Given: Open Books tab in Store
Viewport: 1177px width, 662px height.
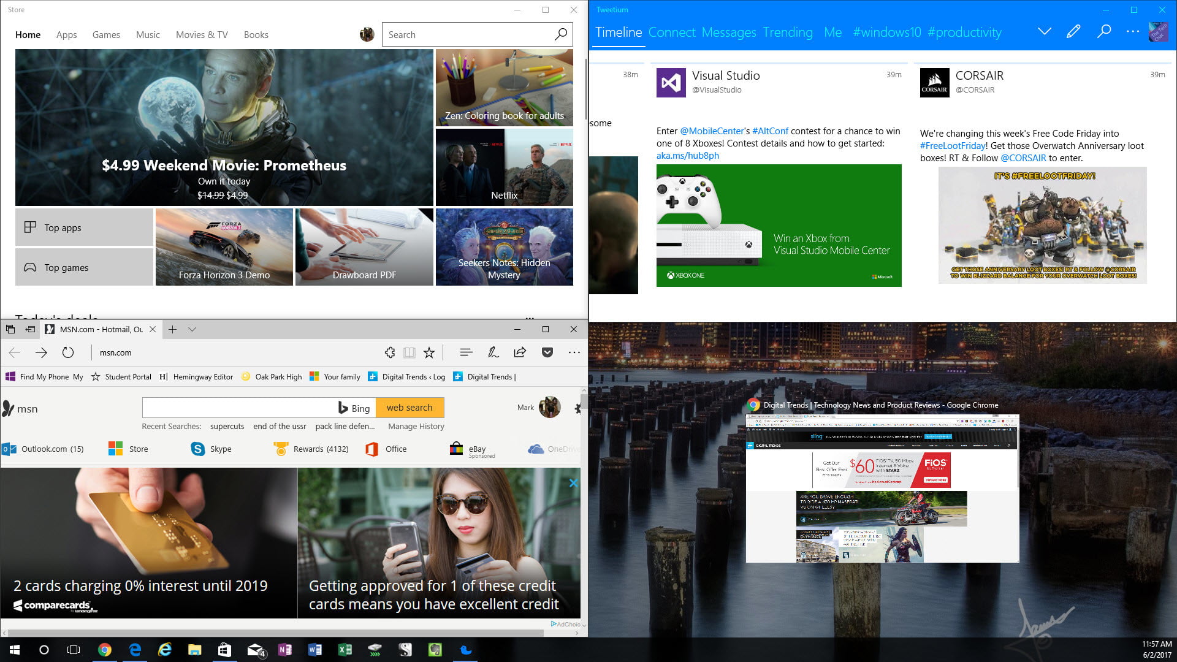Looking at the screenshot, I should pyautogui.click(x=256, y=35).
